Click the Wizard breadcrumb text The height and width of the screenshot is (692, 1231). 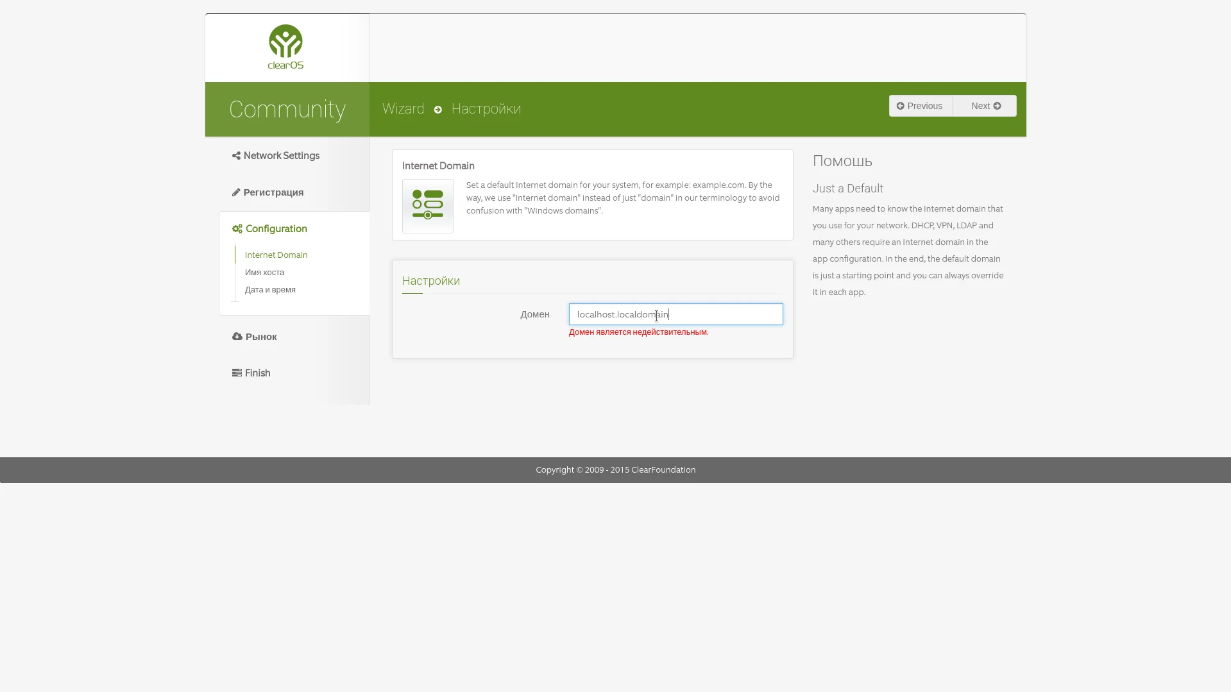403,109
